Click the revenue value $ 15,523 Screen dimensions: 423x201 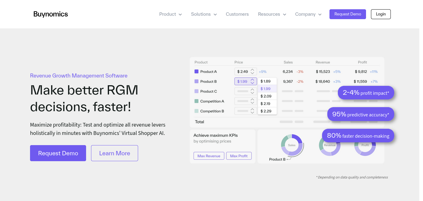pyautogui.click(x=323, y=72)
